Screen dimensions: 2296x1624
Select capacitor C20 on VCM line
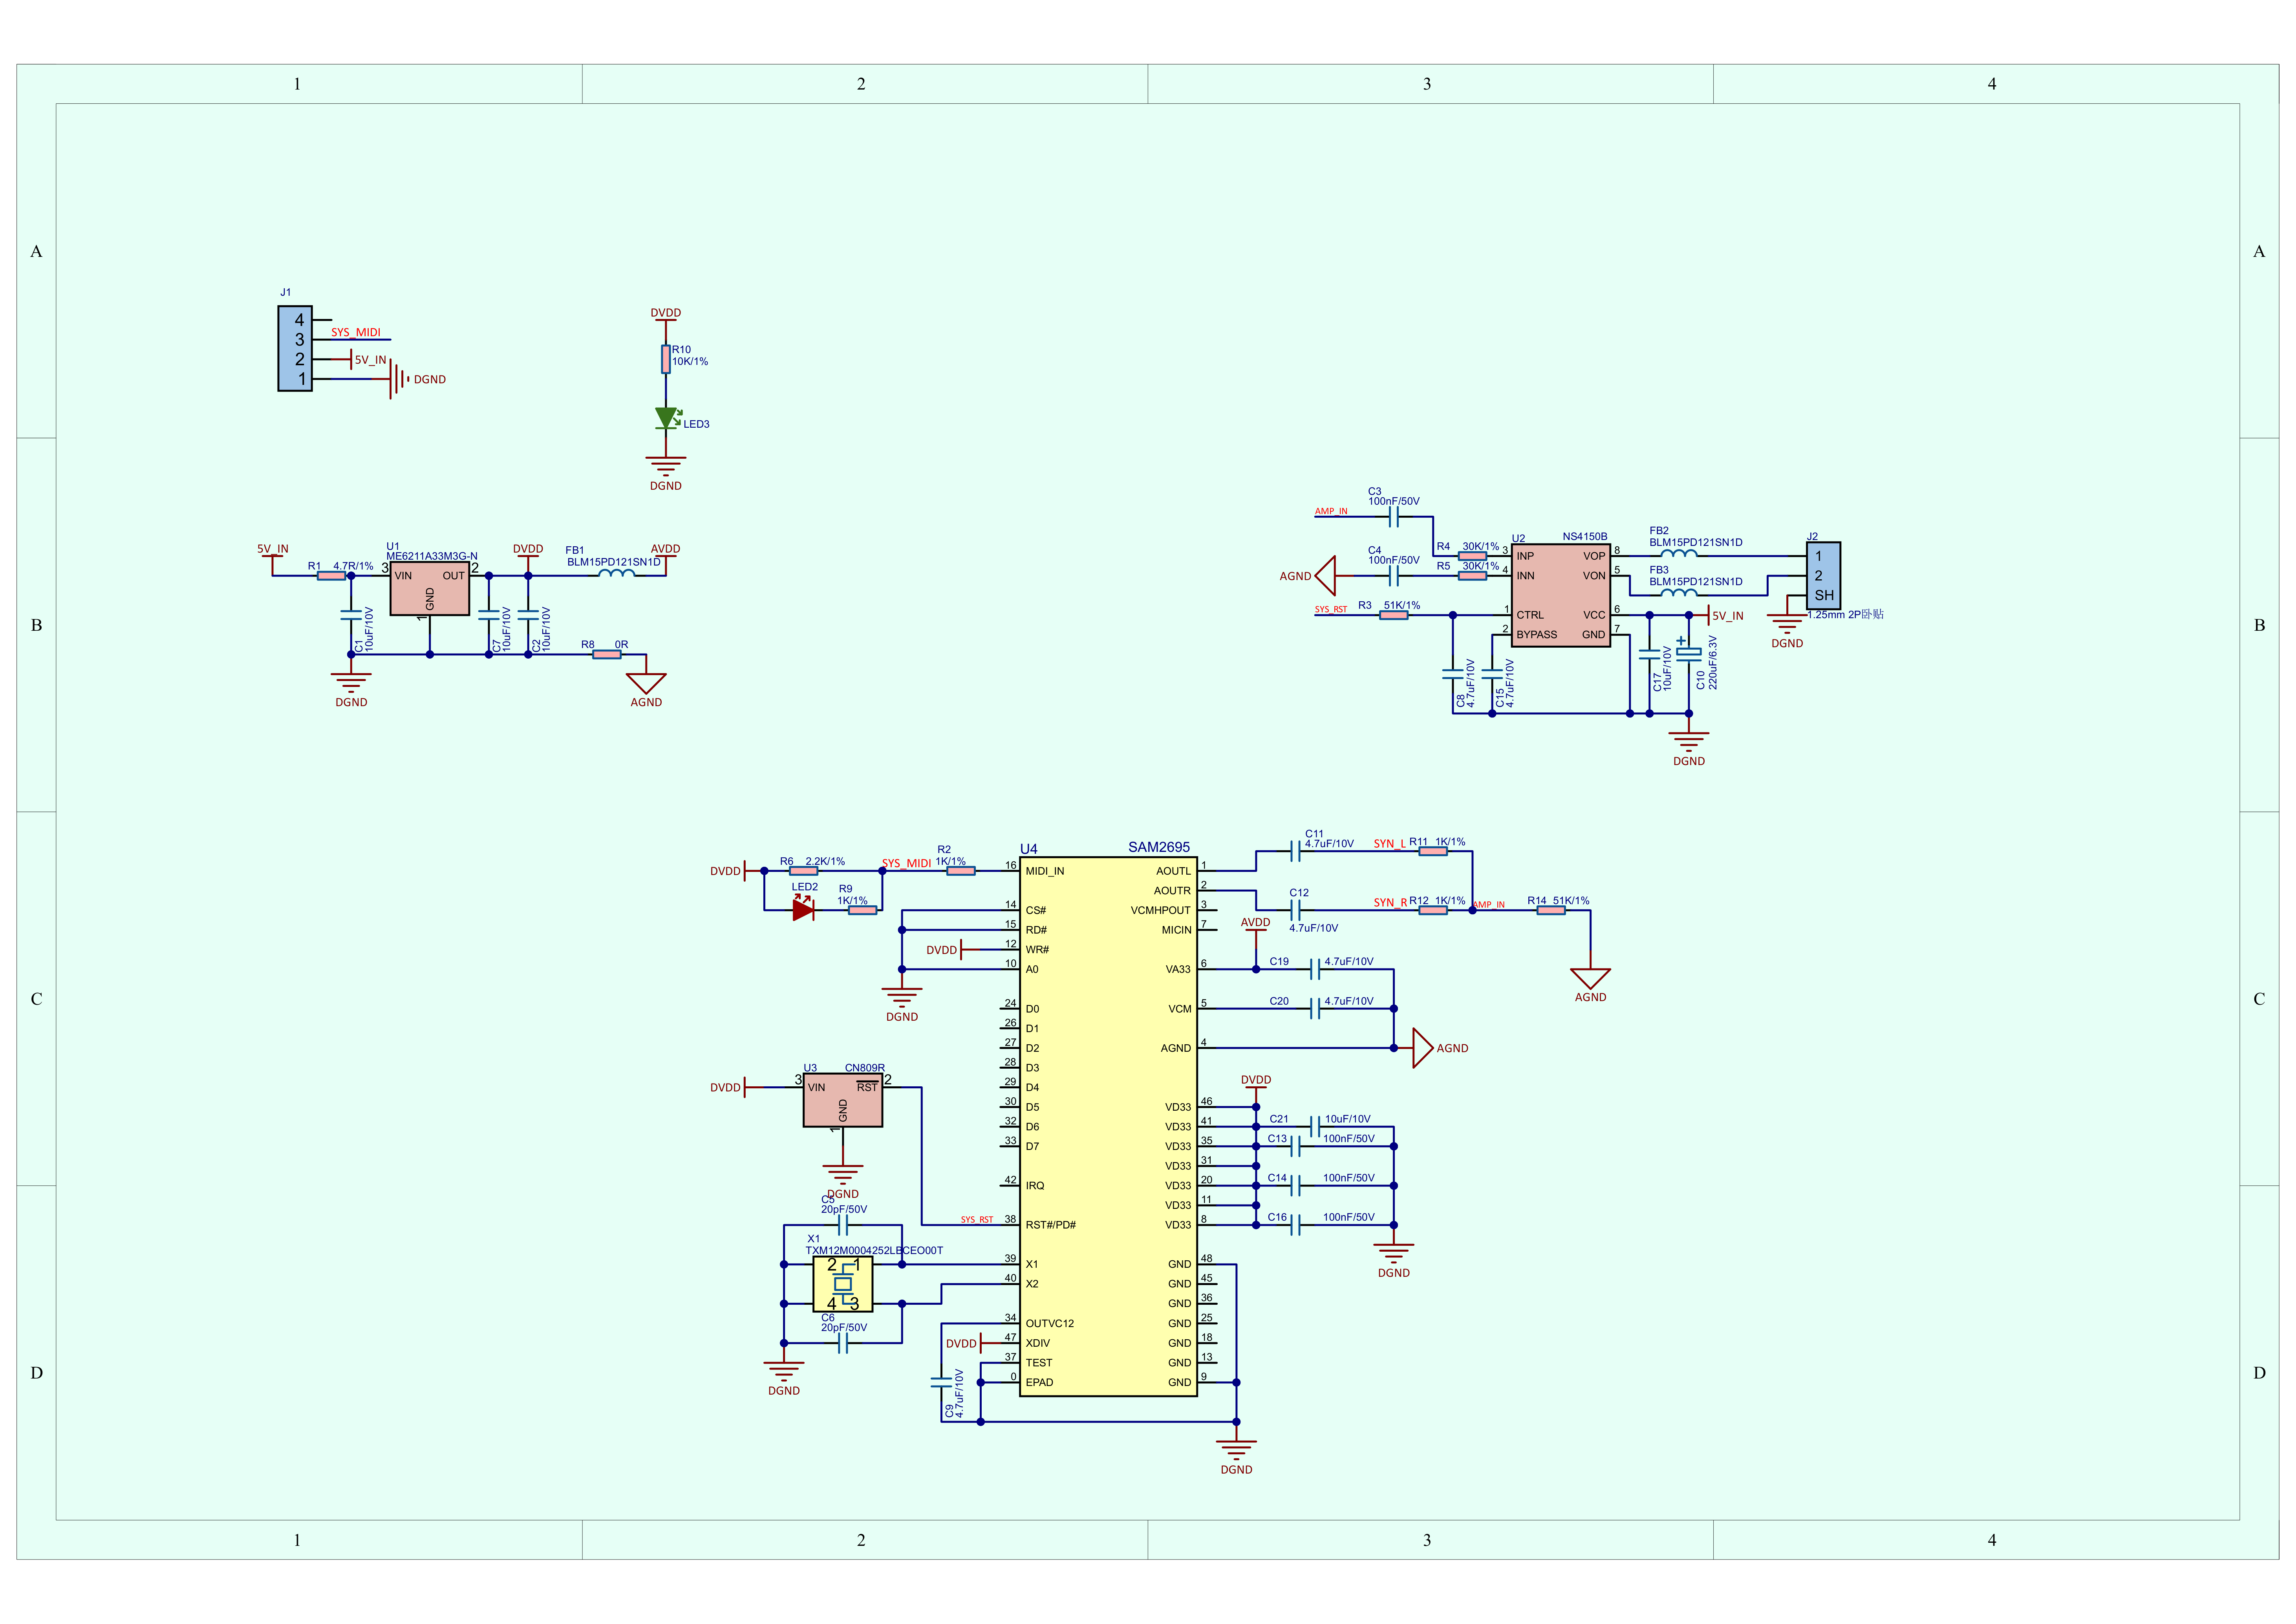(1316, 1009)
